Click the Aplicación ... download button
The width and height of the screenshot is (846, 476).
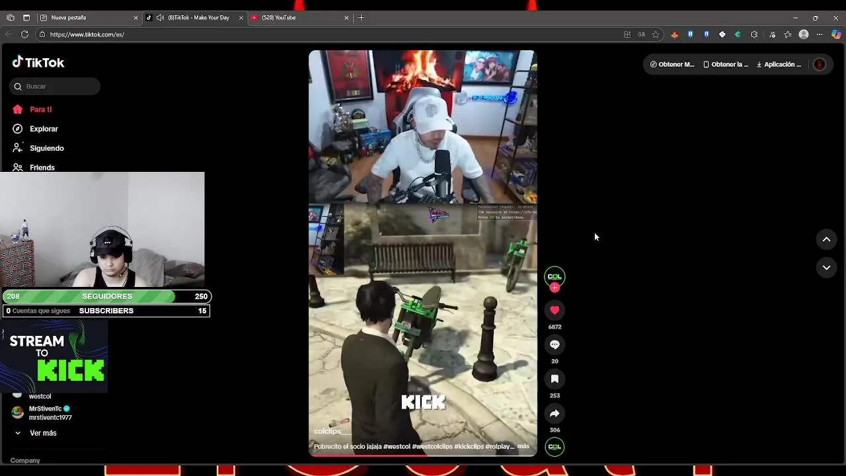point(779,64)
